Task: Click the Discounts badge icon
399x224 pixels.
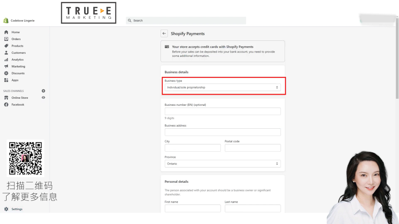Action: tap(6, 73)
